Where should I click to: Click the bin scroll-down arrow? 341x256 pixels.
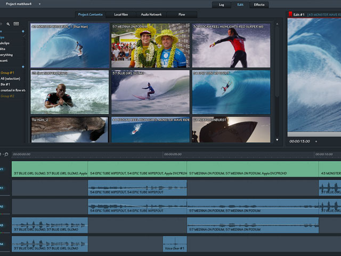(277, 140)
